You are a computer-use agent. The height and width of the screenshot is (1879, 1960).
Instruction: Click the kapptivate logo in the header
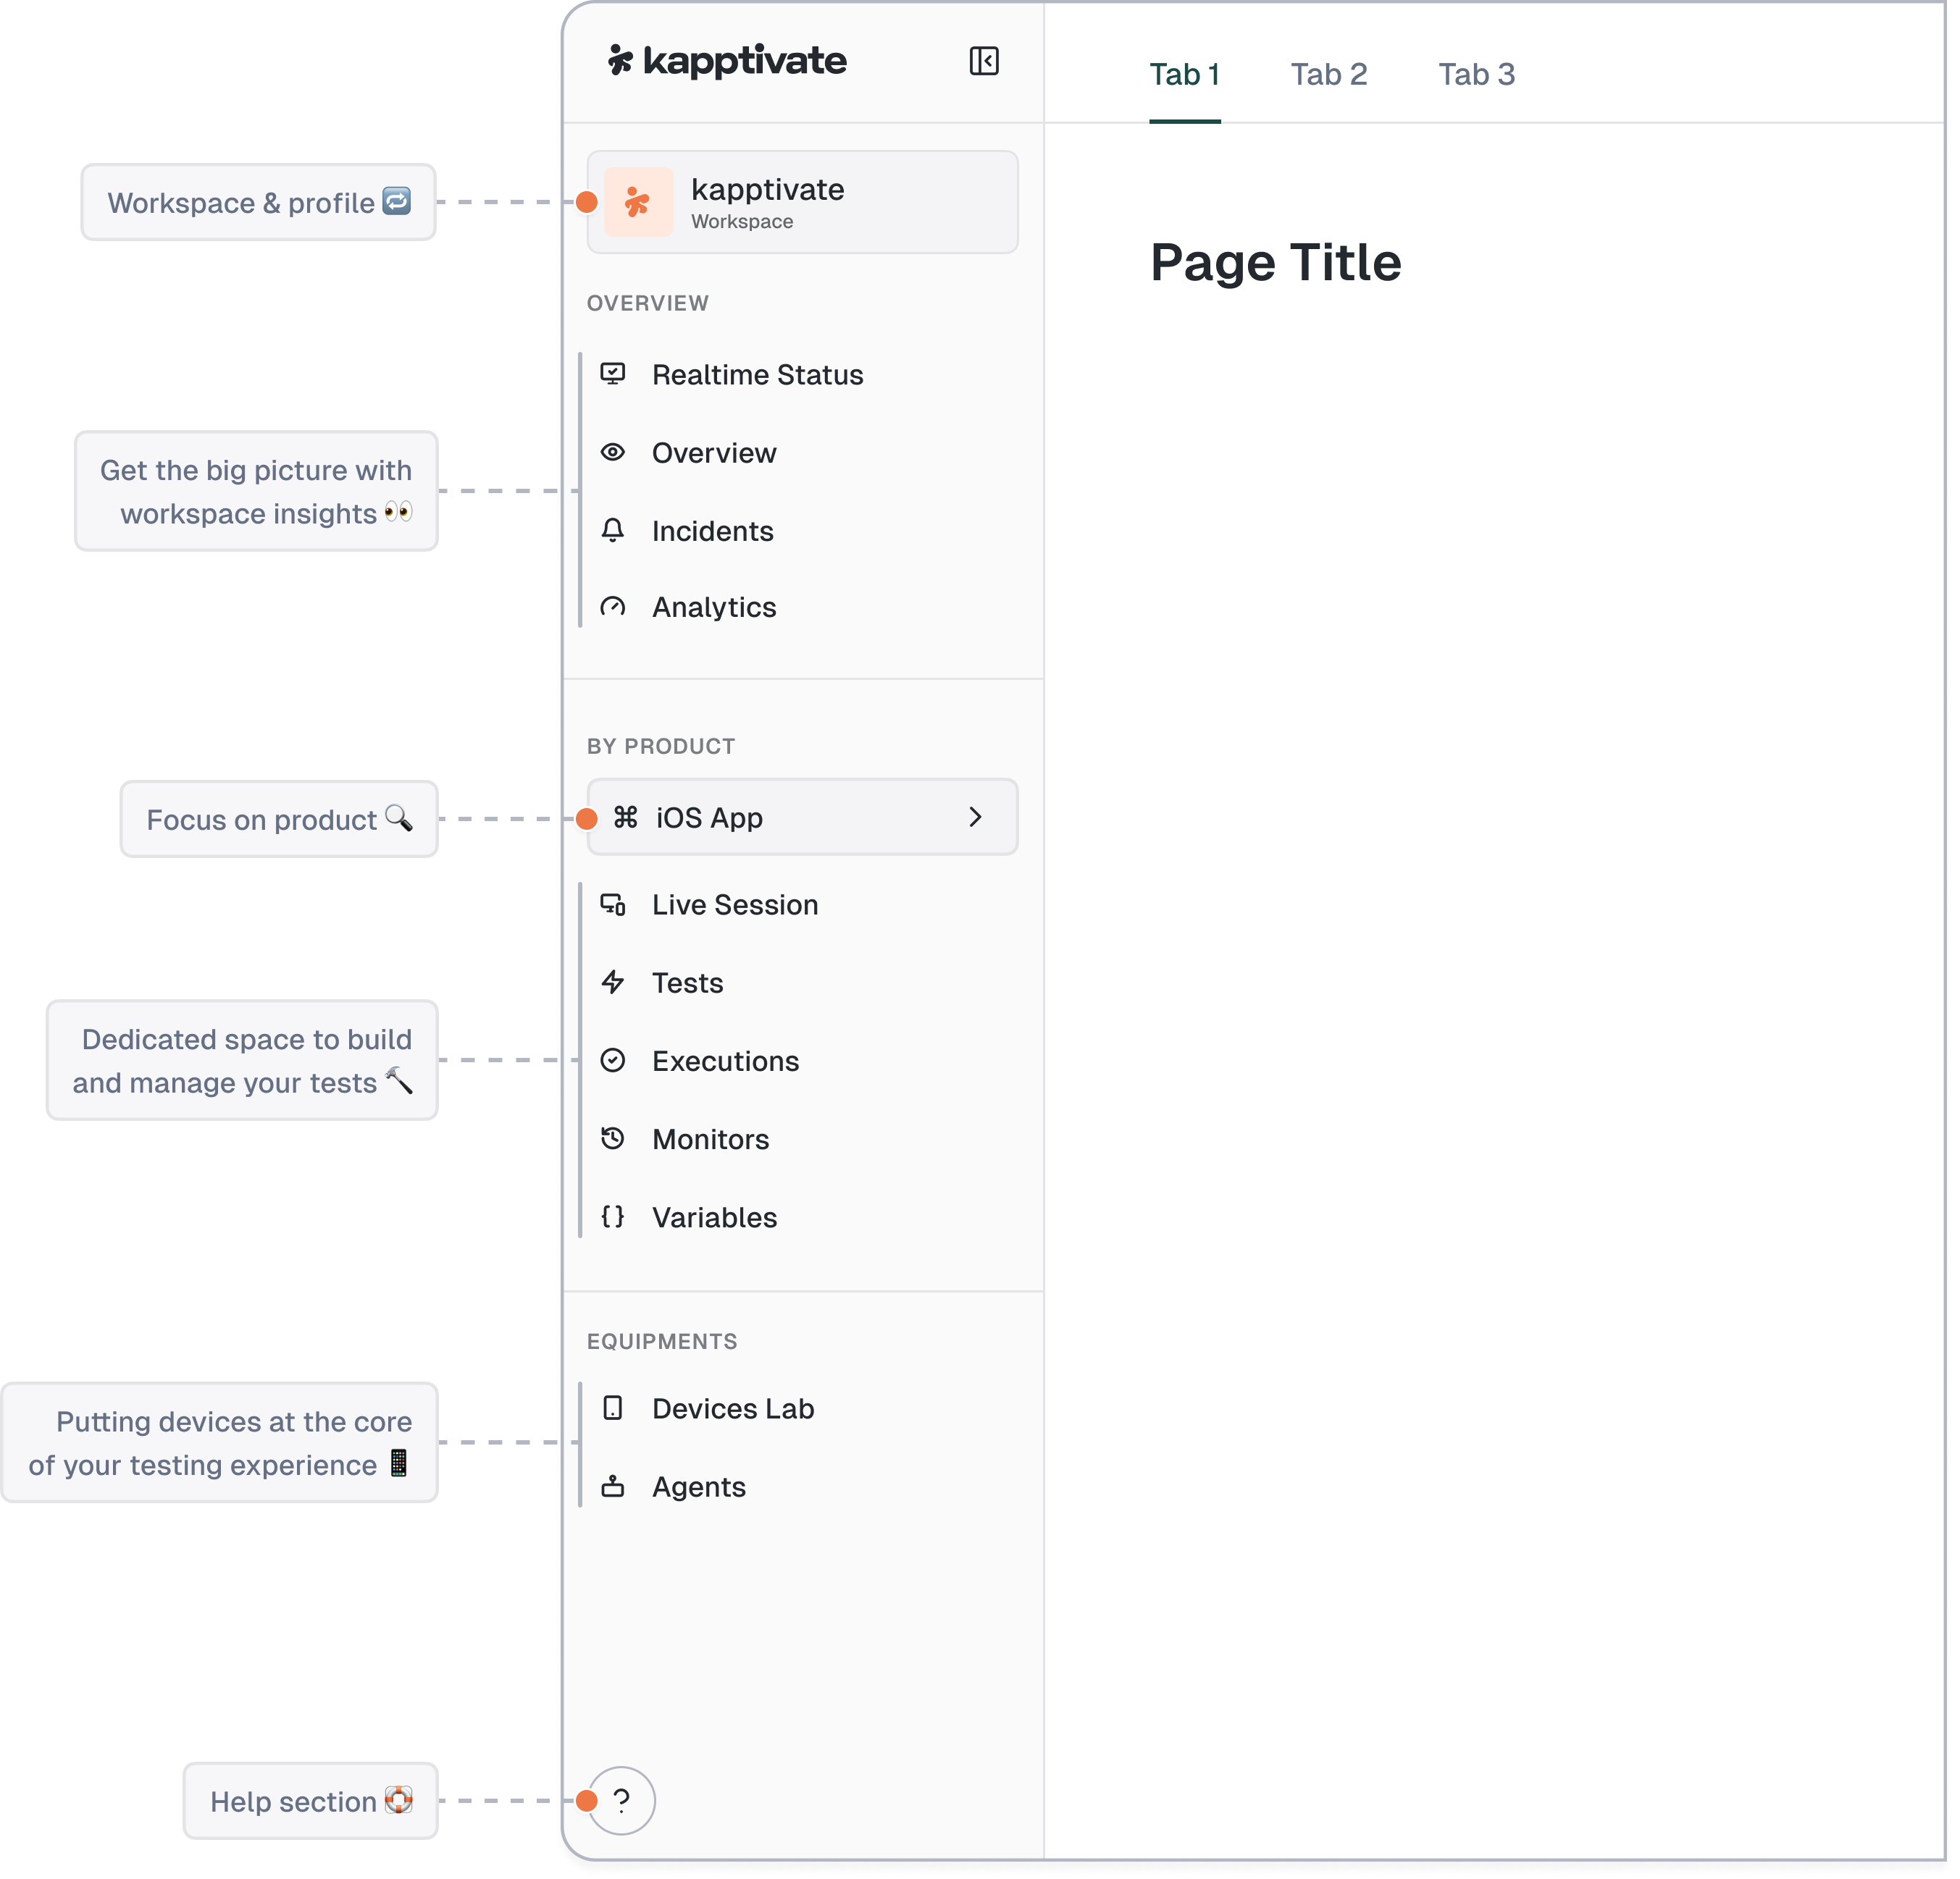pyautogui.click(x=727, y=61)
